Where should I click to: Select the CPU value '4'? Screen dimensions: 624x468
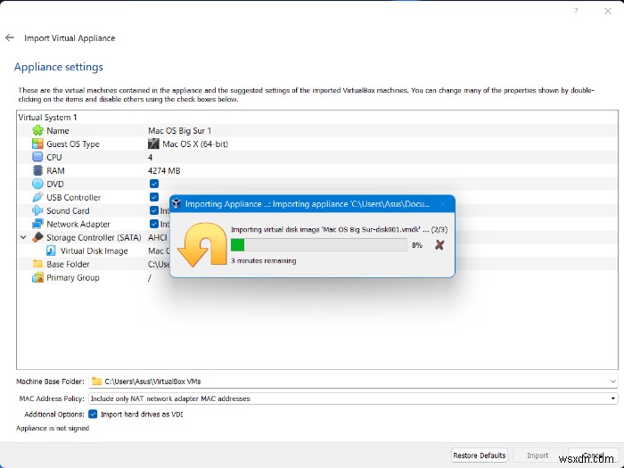[150, 157]
